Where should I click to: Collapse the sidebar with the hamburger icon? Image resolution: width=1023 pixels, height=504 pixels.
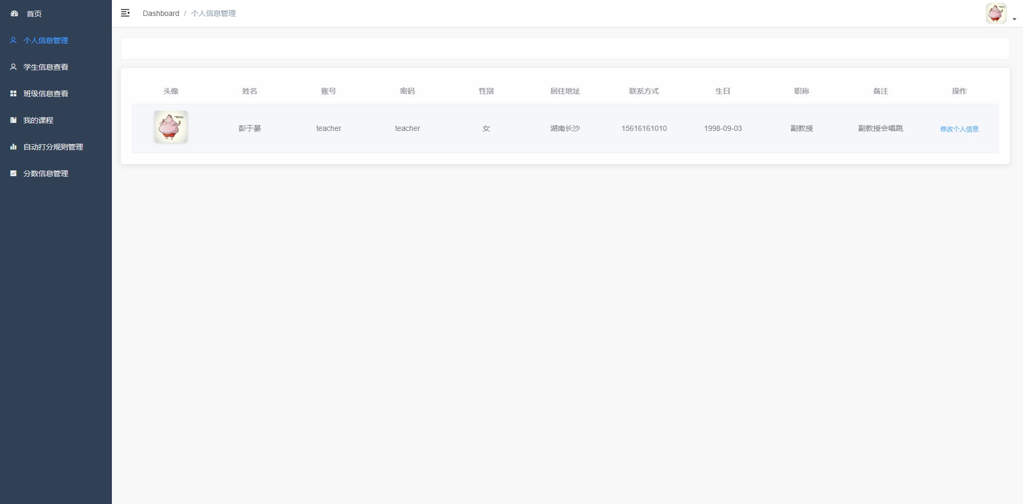[x=125, y=13]
